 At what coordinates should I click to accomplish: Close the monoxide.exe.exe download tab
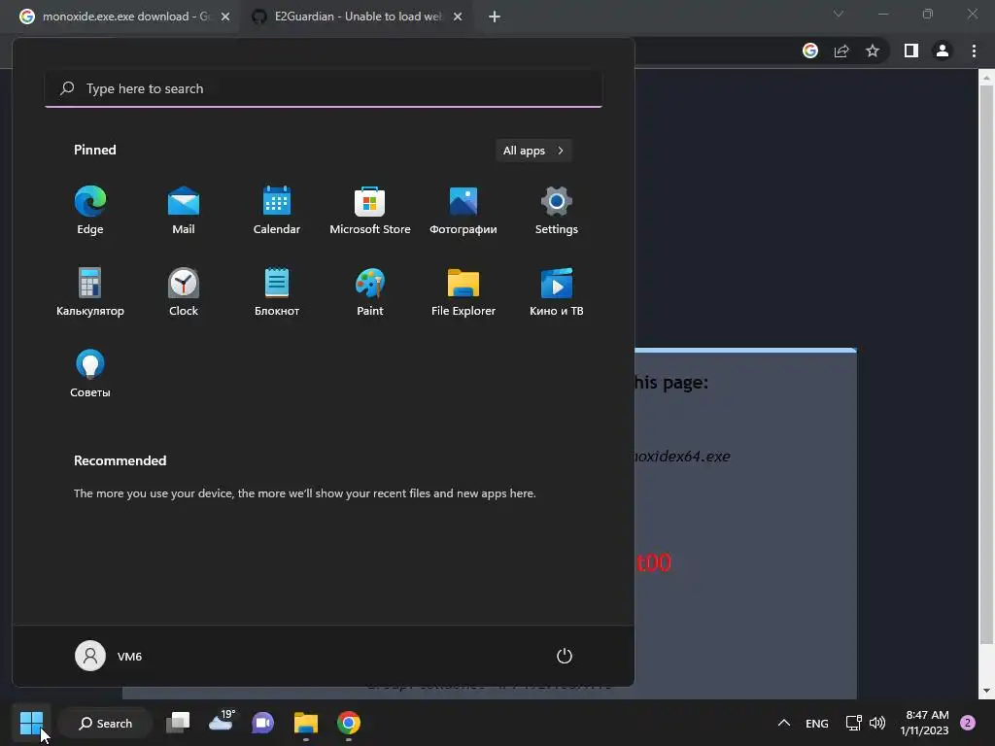225,17
